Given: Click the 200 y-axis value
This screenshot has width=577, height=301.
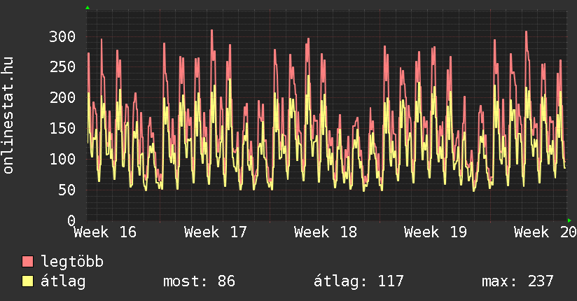Looking at the screenshot, I should click(62, 97).
